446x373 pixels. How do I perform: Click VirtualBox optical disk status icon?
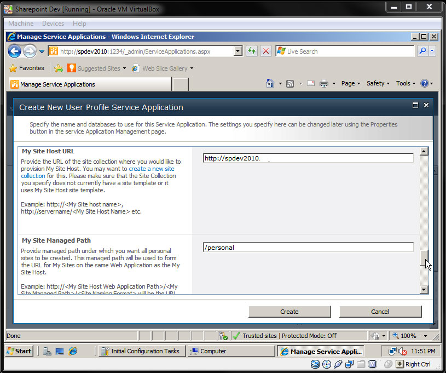tap(327, 364)
